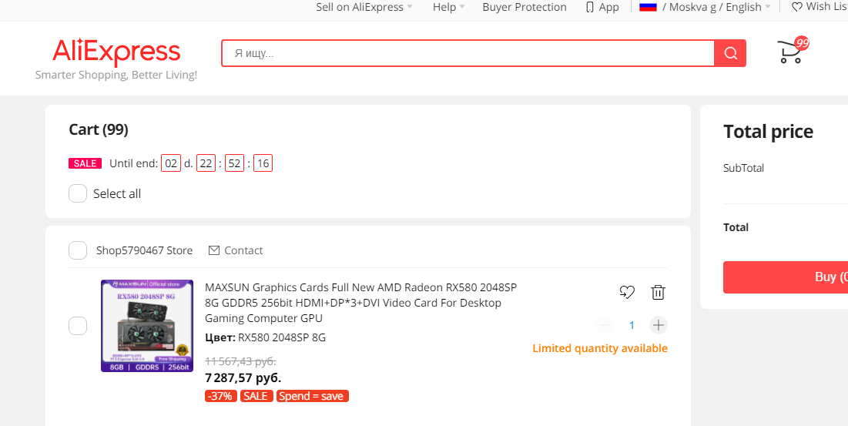This screenshot has width=848, height=426.
Task: Click the SALE badge near countdown
Action: click(x=85, y=163)
